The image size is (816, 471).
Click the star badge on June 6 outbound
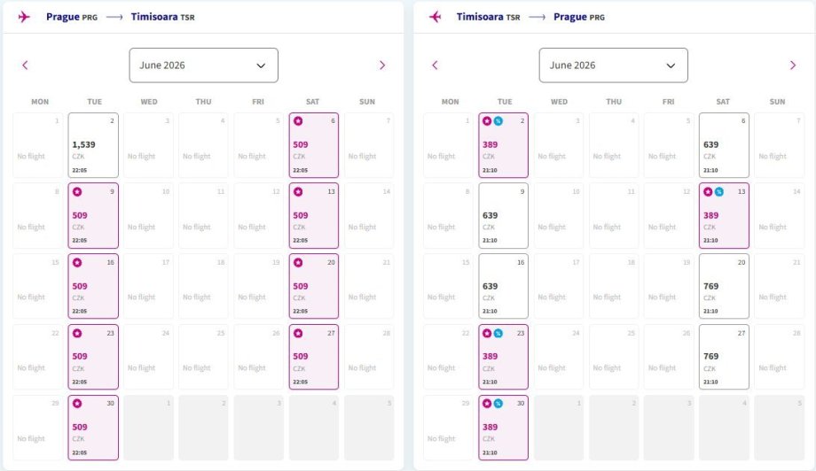tap(298, 121)
